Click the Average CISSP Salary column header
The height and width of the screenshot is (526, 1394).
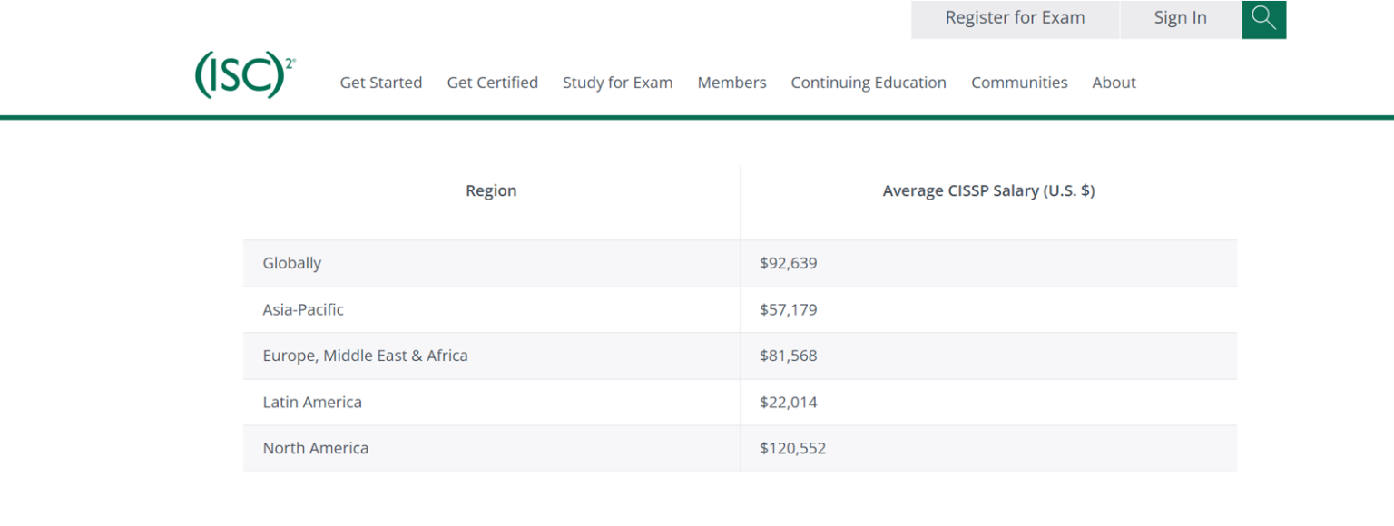tap(988, 190)
